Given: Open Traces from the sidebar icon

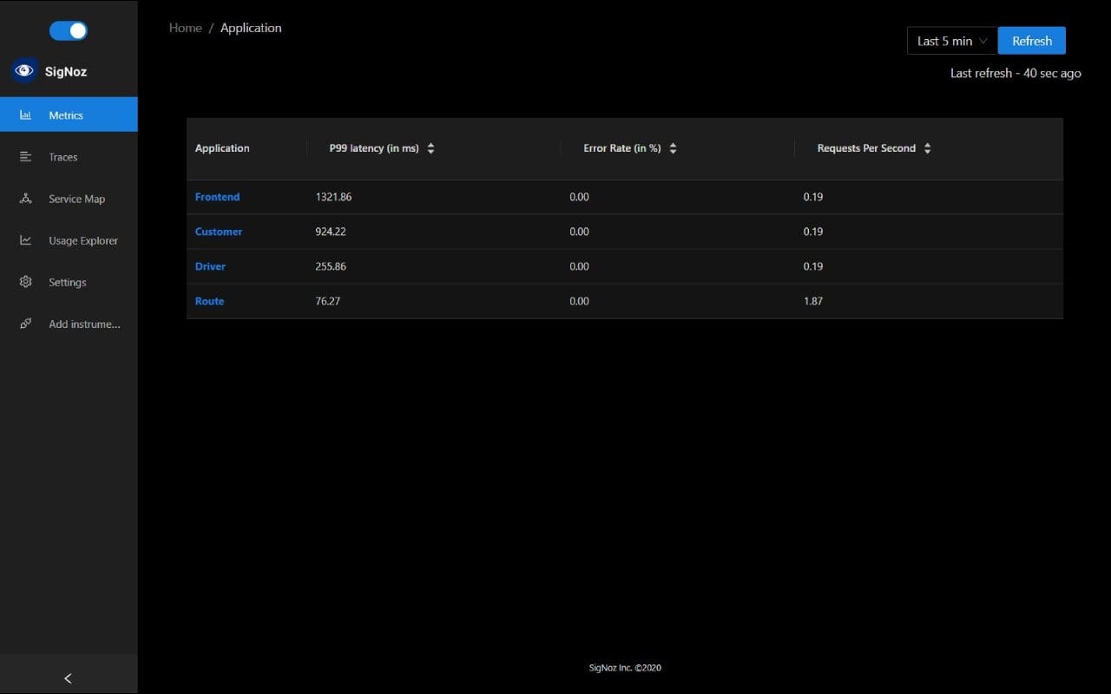Looking at the screenshot, I should 25,157.
